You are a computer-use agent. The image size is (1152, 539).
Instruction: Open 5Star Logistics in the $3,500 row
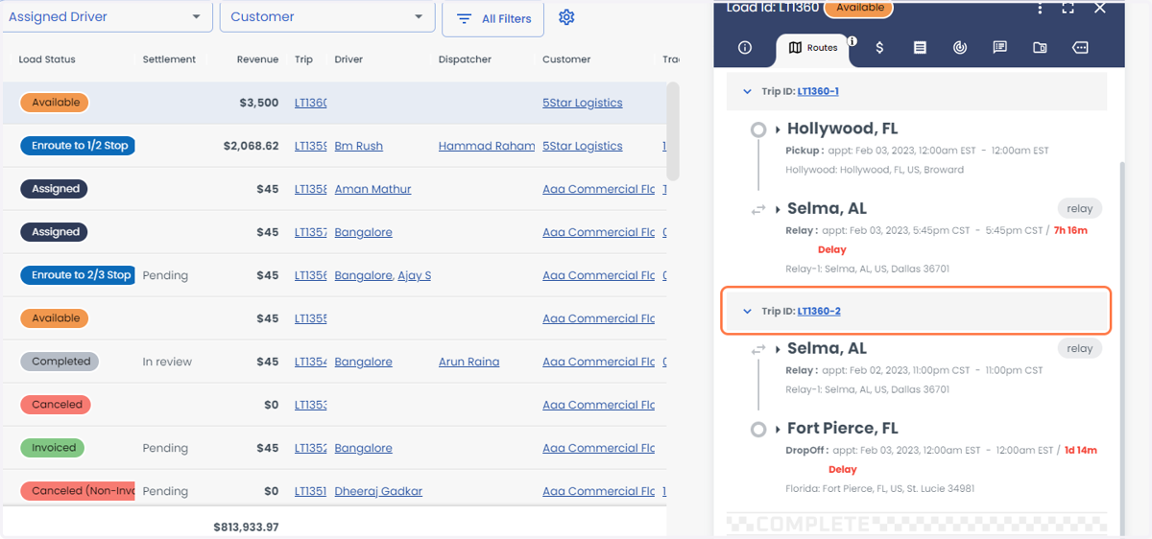(583, 104)
